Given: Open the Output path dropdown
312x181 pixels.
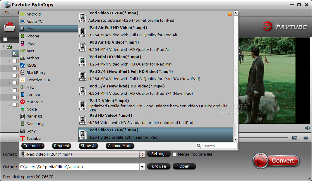Looking at the screenshot, I should [142, 167].
